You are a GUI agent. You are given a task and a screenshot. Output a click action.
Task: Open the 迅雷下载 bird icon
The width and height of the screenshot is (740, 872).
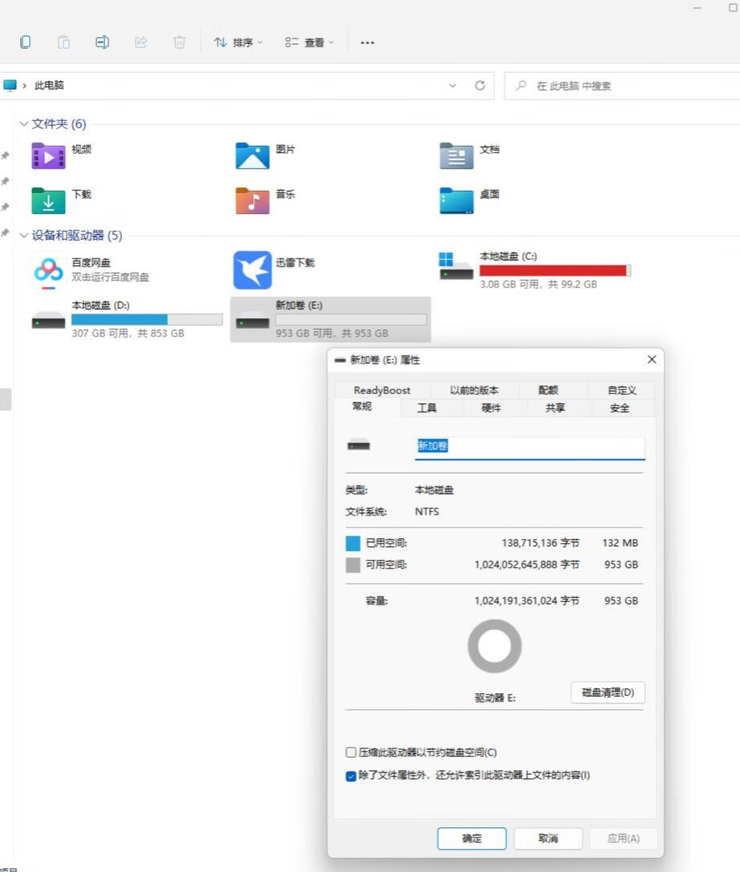pos(252,271)
